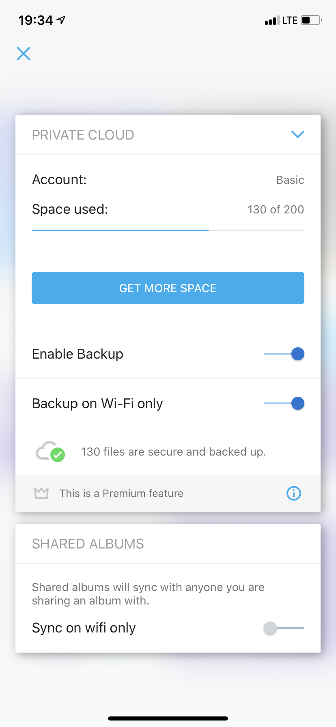The width and height of the screenshot is (336, 727).
Task: Tap the 130 of 200 space value
Action: pyautogui.click(x=276, y=209)
